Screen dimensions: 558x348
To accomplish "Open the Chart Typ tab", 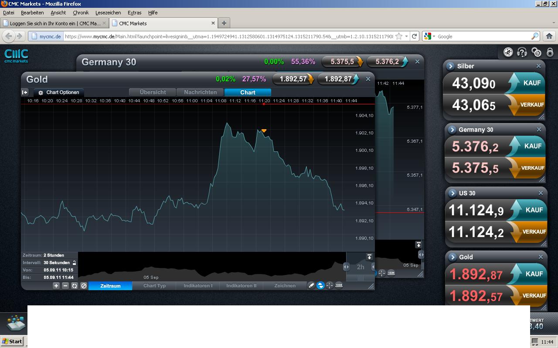I will [154, 286].
